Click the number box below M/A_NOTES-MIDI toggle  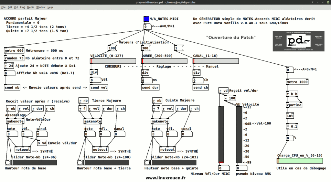[x=147, y=27]
